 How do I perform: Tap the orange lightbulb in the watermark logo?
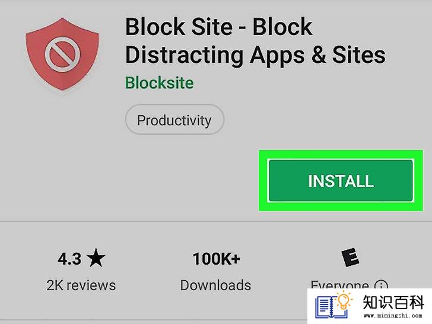click(x=344, y=301)
